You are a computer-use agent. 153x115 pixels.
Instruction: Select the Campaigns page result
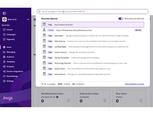pyautogui.click(x=93, y=36)
